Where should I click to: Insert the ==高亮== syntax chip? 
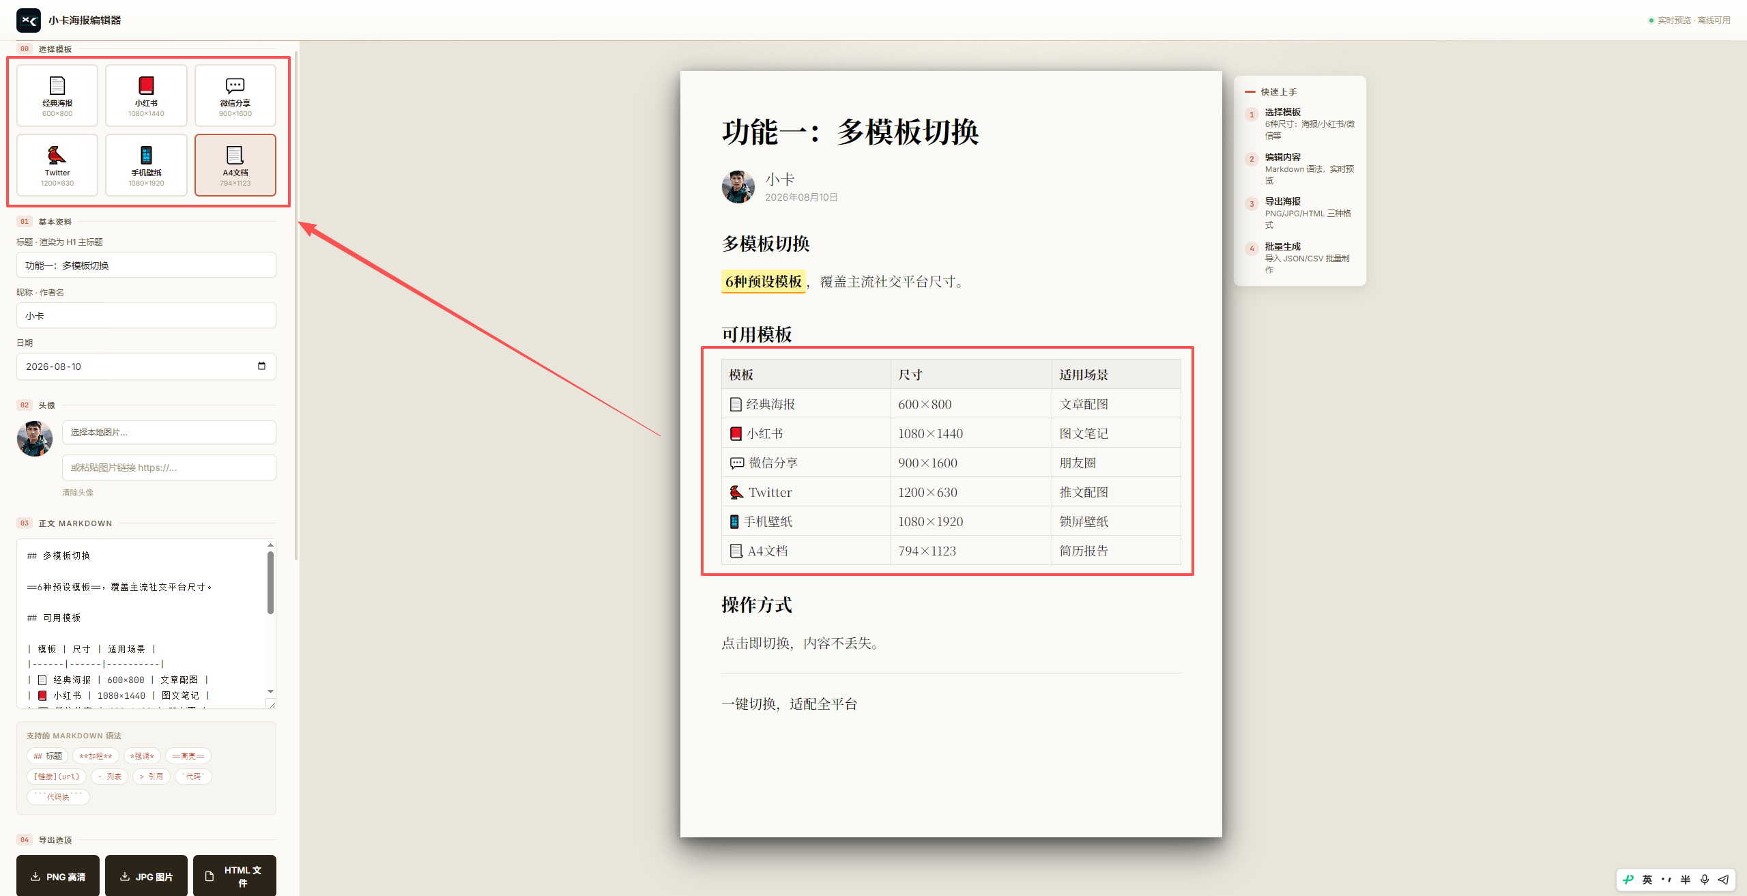point(188,756)
